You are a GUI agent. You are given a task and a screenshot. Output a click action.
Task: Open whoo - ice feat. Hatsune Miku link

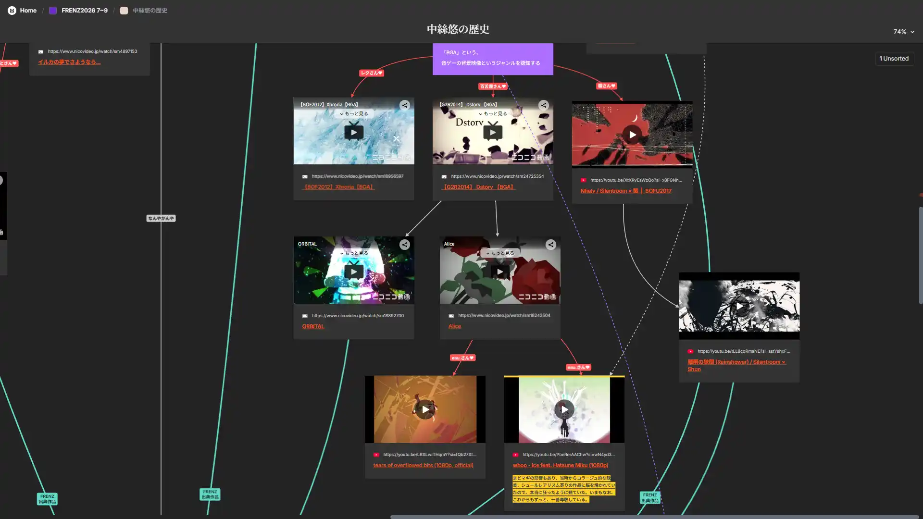(x=561, y=465)
